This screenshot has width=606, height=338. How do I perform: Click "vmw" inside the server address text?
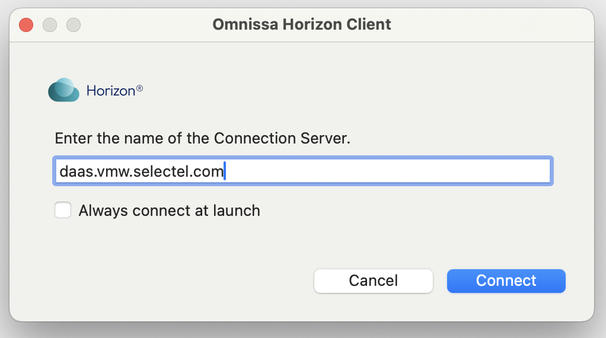tap(110, 172)
